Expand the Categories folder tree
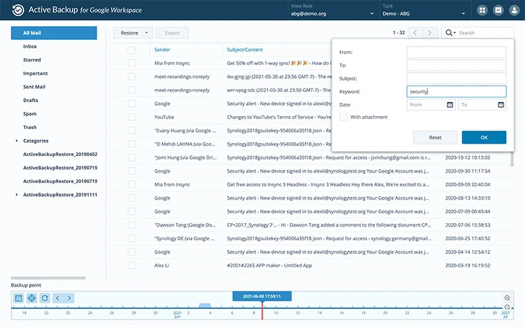Viewport: 525px width, 328px height. pos(17,141)
